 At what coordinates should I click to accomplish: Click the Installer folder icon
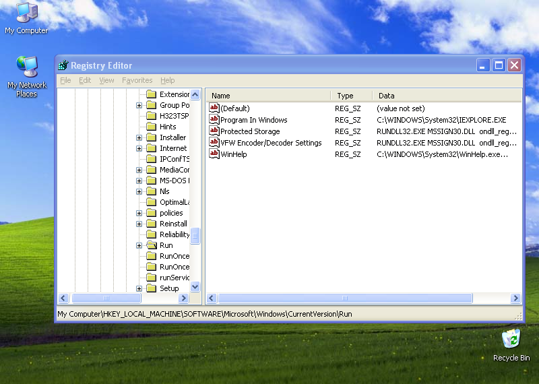[x=151, y=137]
